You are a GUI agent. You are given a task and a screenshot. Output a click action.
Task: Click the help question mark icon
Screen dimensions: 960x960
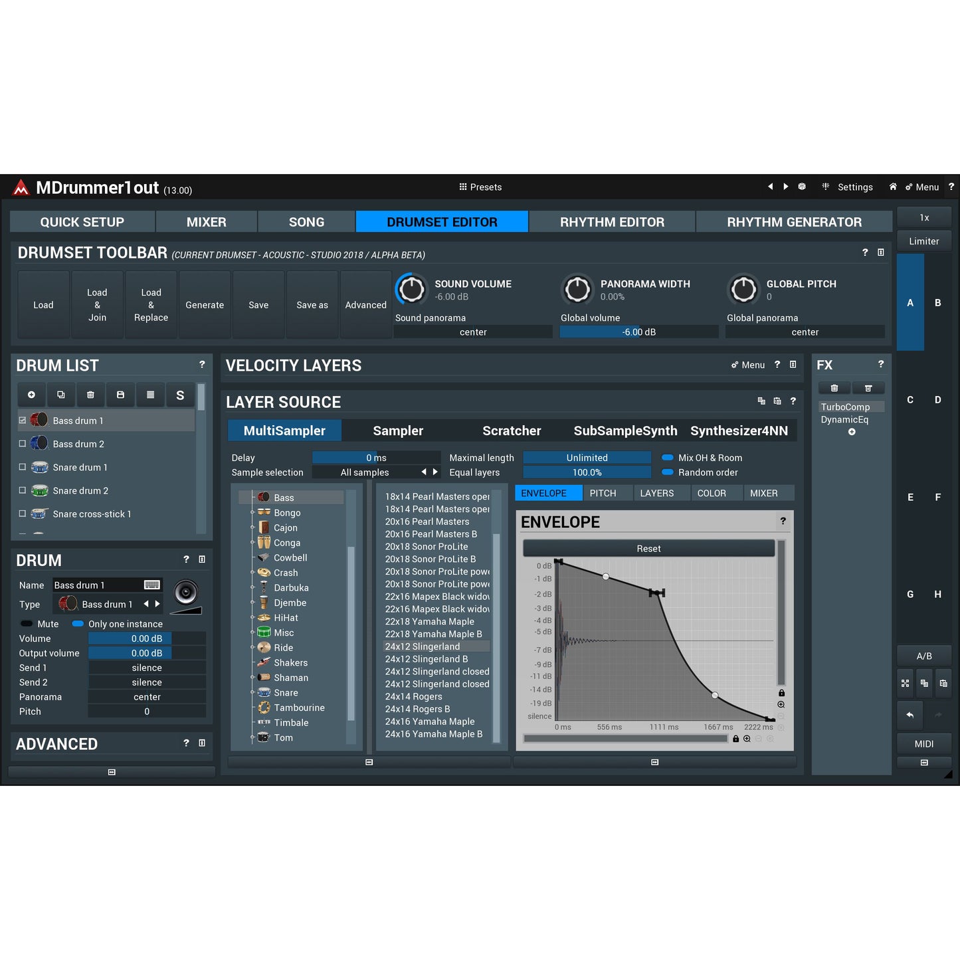pyautogui.click(x=951, y=187)
